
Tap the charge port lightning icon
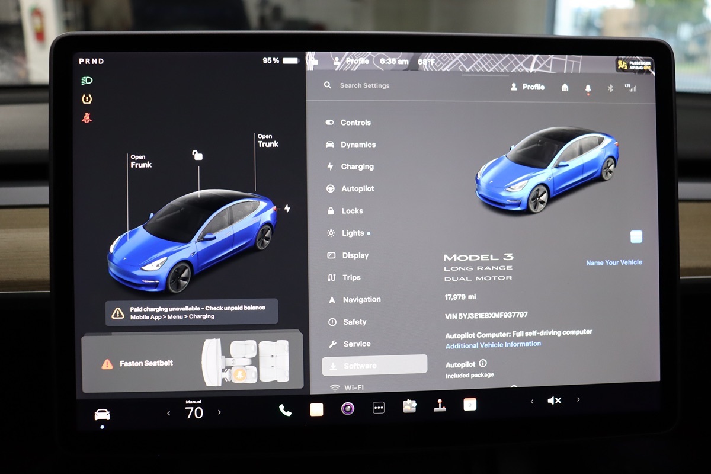(x=287, y=209)
